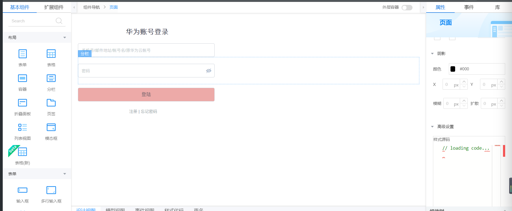The image size is (512, 211).
Task: Collapse the right properties panel arrow
Action: point(423,7)
